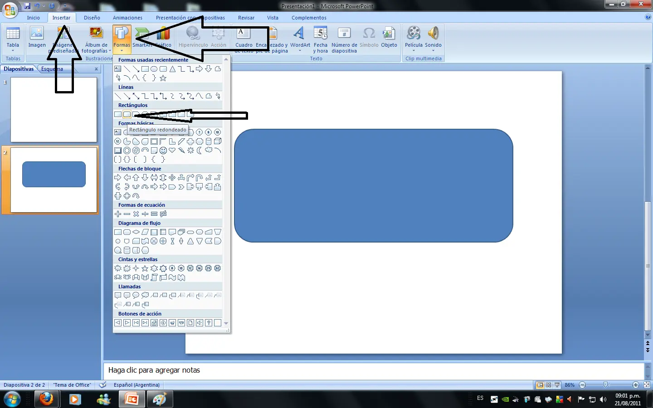Select the 5-point star in Cintas y estrellas
This screenshot has height=408, width=653.
(x=145, y=268)
